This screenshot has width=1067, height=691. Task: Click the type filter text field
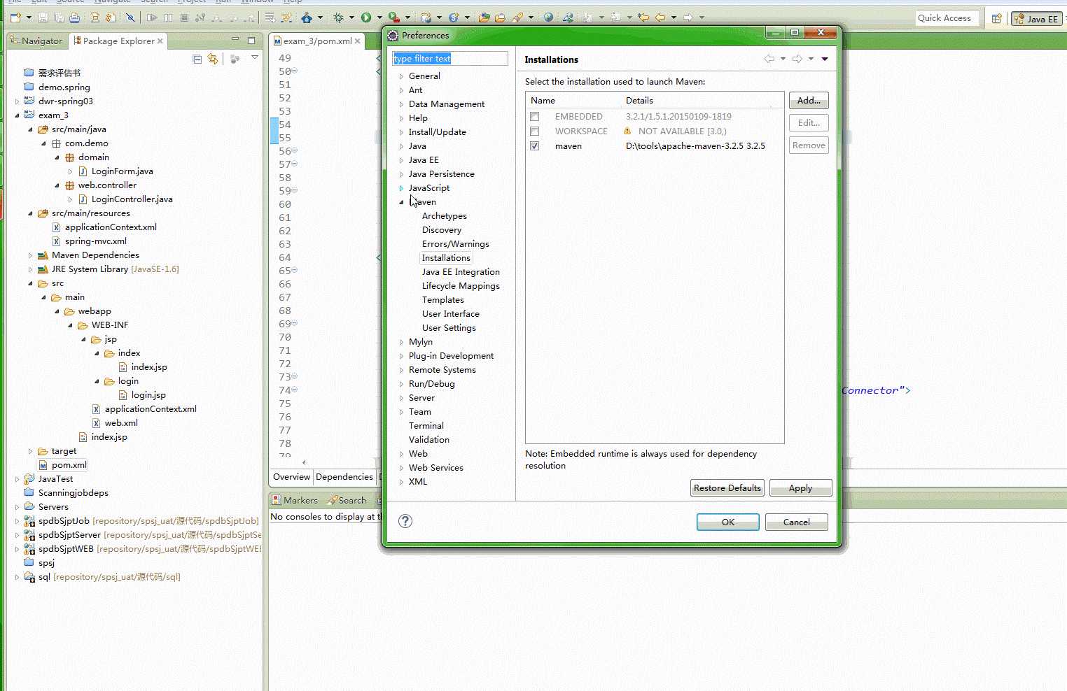tap(450, 59)
